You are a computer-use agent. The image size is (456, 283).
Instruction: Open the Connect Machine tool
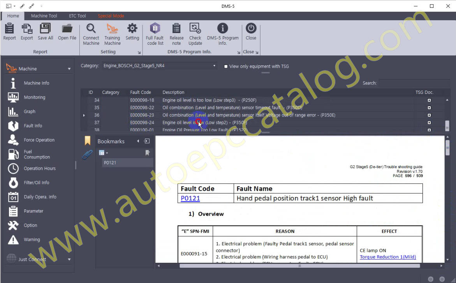click(x=91, y=33)
